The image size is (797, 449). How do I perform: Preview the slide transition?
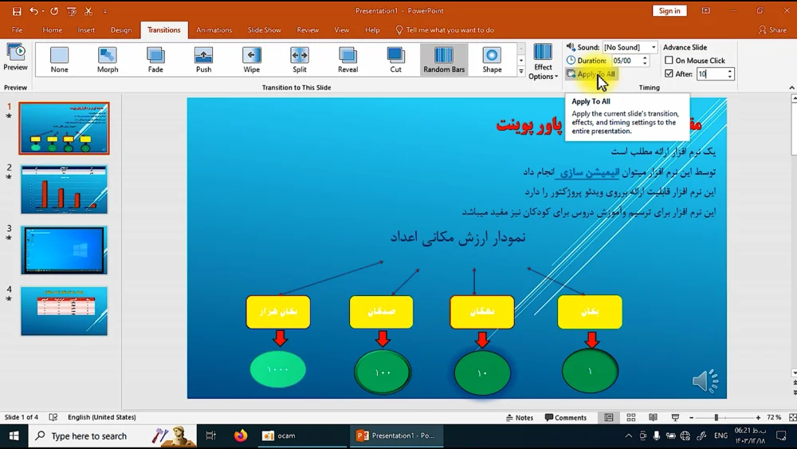(15, 57)
